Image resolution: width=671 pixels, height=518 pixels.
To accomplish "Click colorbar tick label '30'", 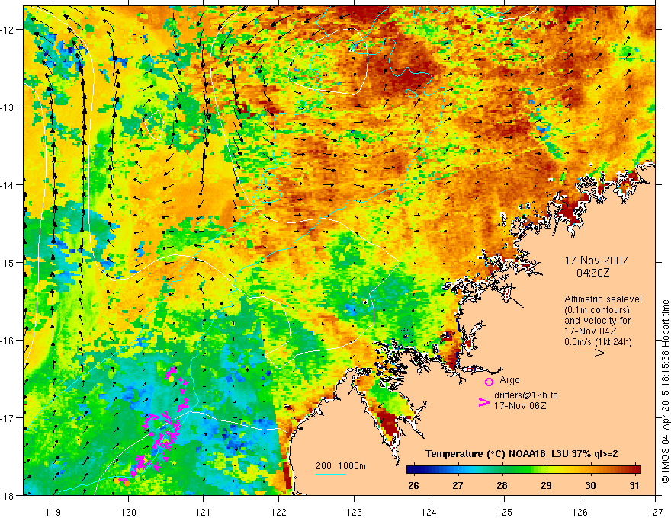I will pos(590,485).
